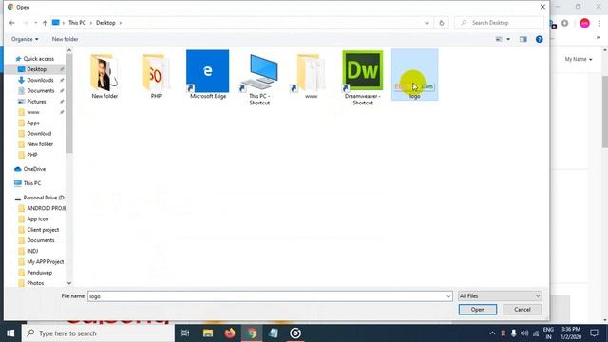Expand the File name history dropdown
The height and width of the screenshot is (342, 608).
click(448, 296)
